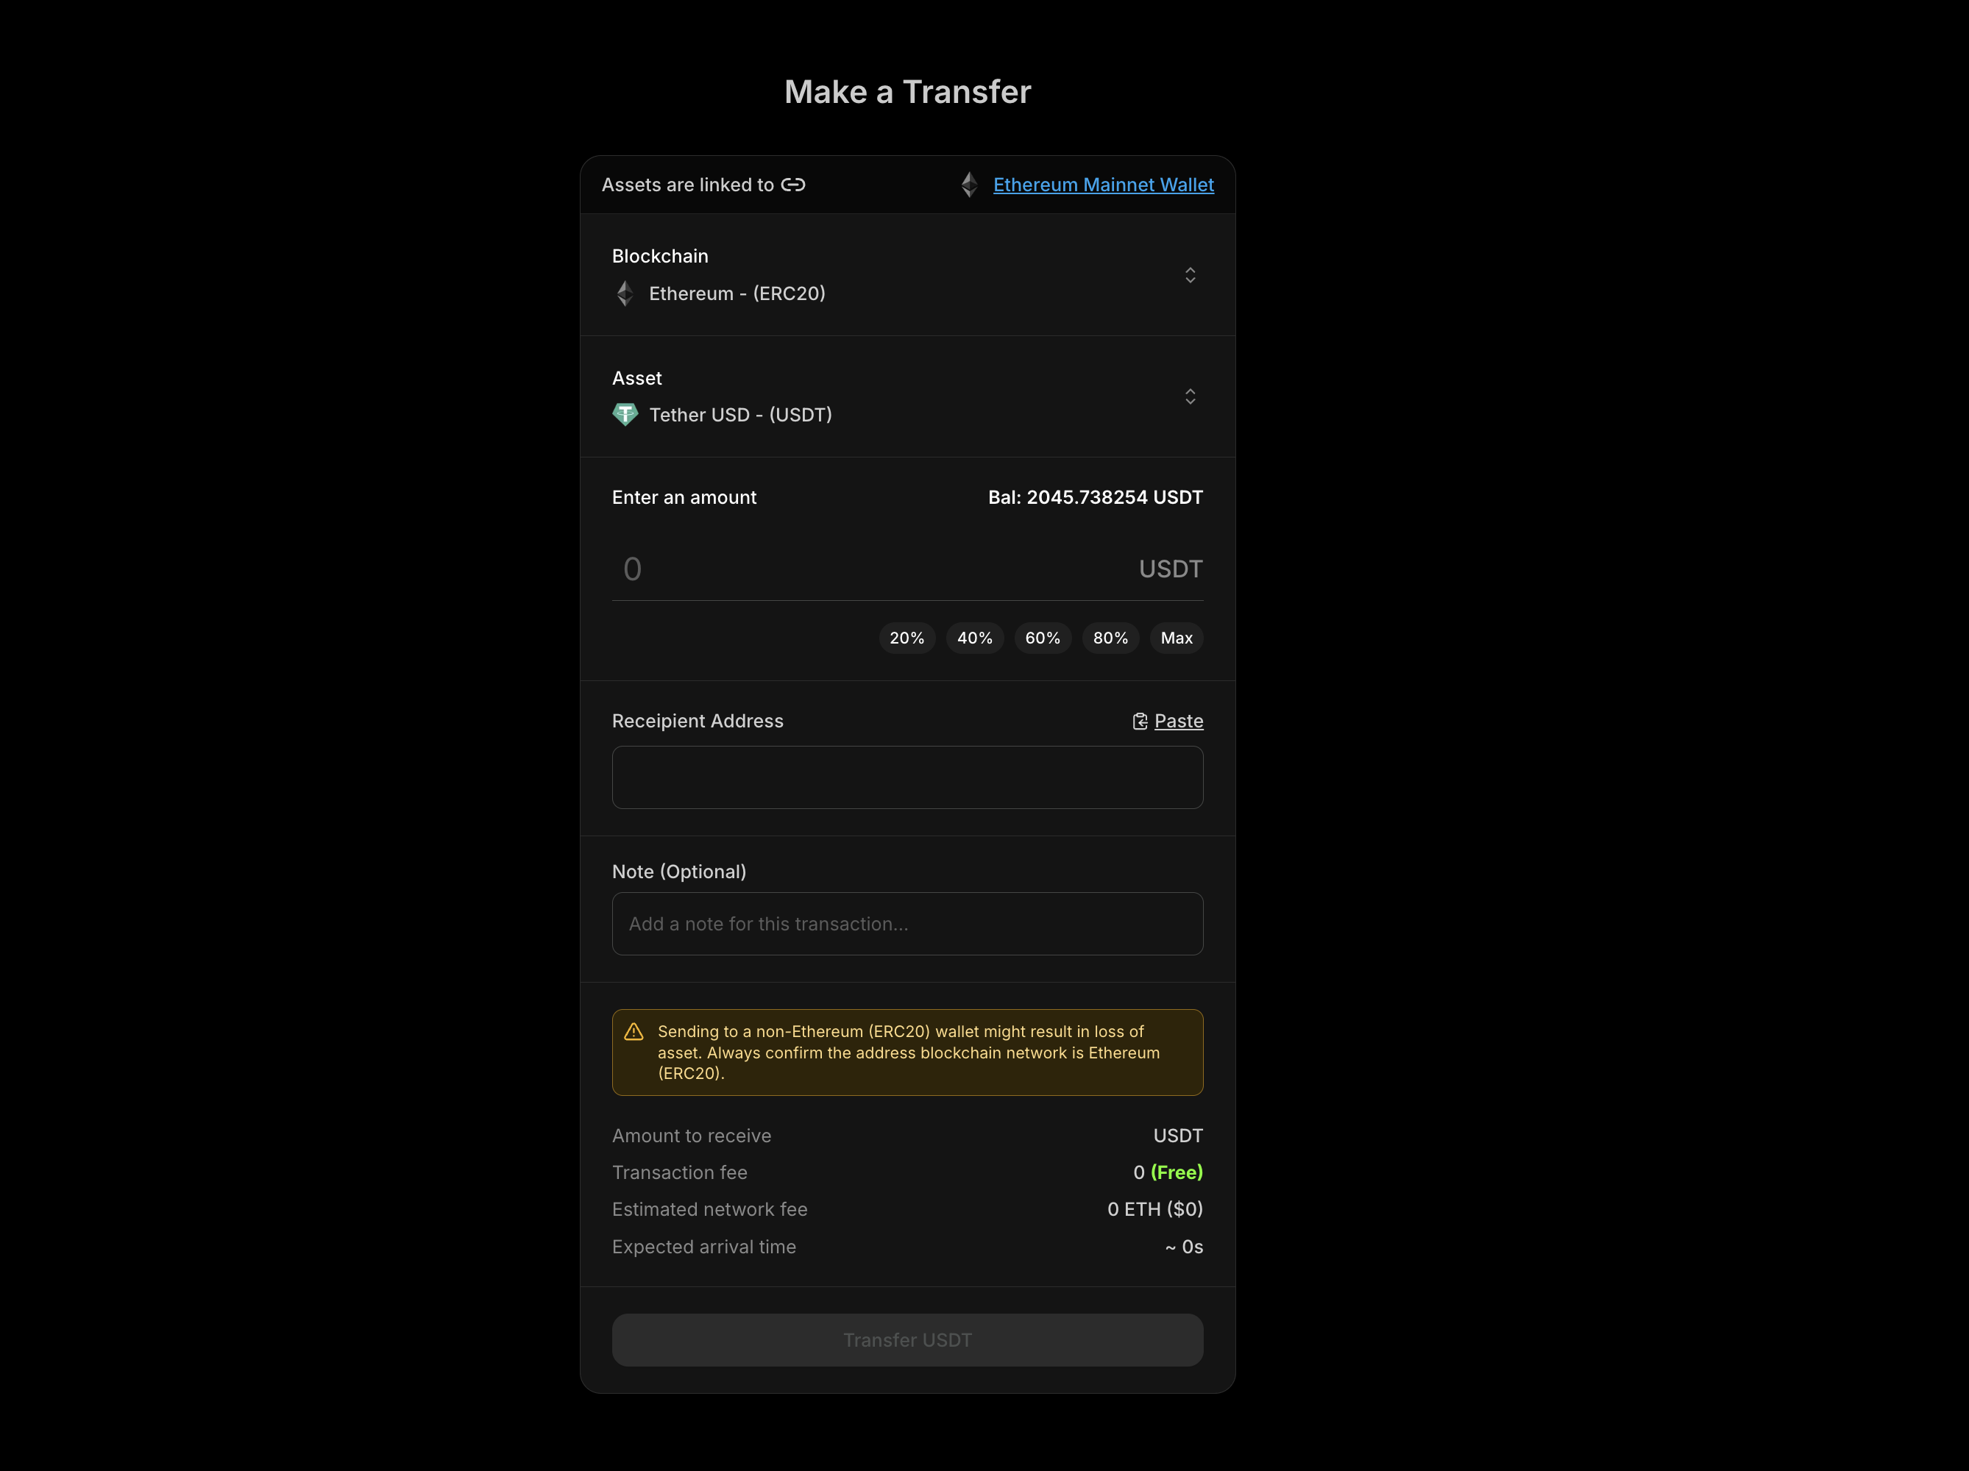Select the 40% amount option
Image resolution: width=1969 pixels, height=1471 pixels.
click(x=975, y=638)
